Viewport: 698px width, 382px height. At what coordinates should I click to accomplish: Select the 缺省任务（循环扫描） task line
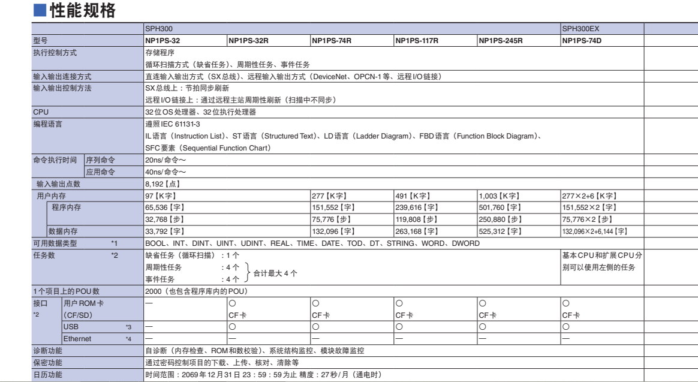tap(192, 255)
